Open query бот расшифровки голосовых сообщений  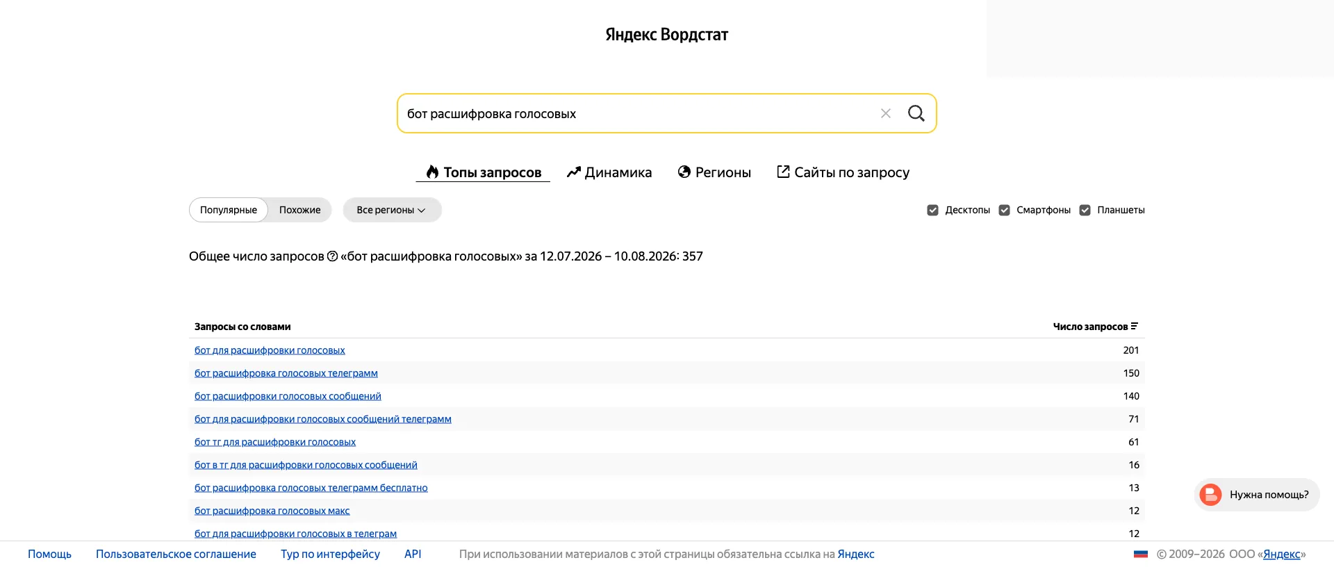pyautogui.click(x=288, y=396)
